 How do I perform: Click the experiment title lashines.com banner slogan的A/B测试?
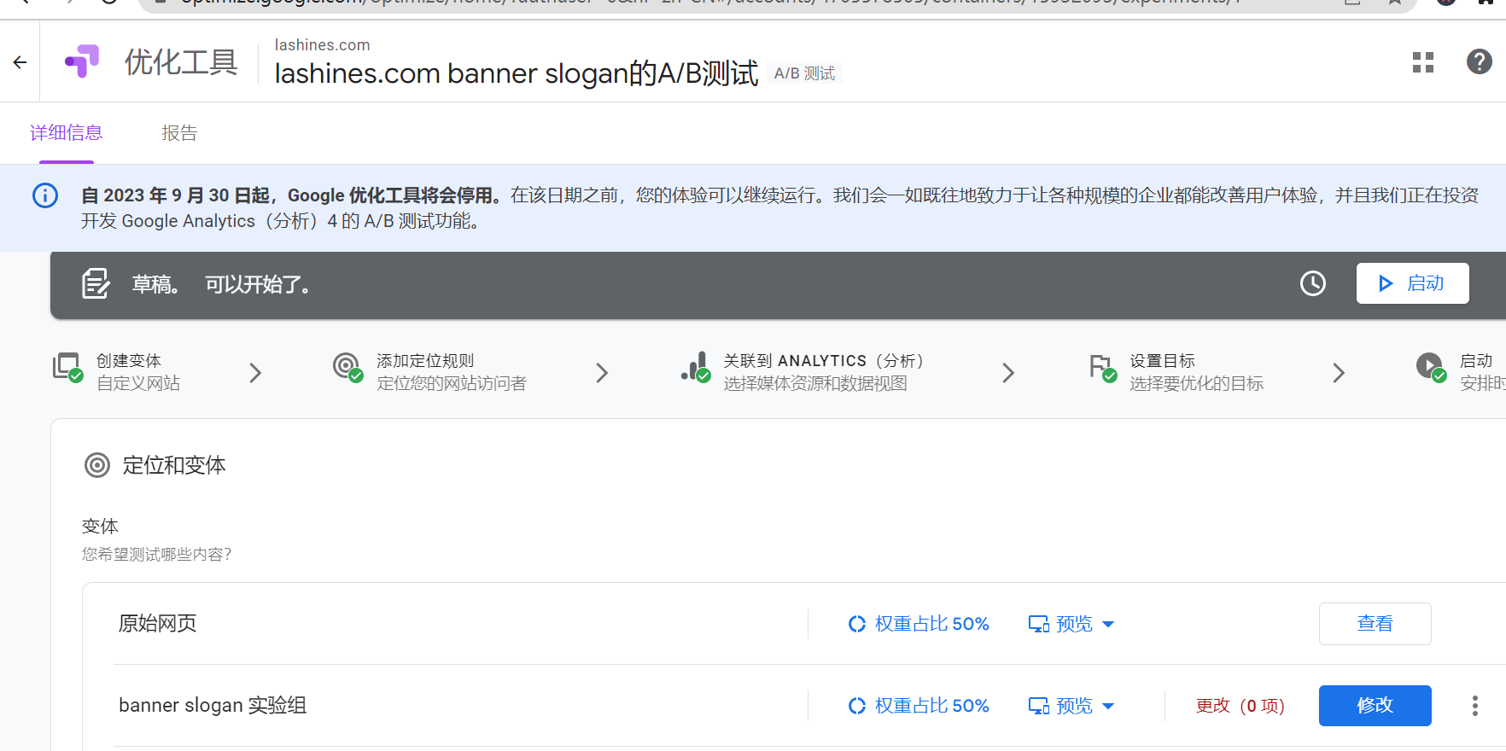pyautogui.click(x=517, y=73)
